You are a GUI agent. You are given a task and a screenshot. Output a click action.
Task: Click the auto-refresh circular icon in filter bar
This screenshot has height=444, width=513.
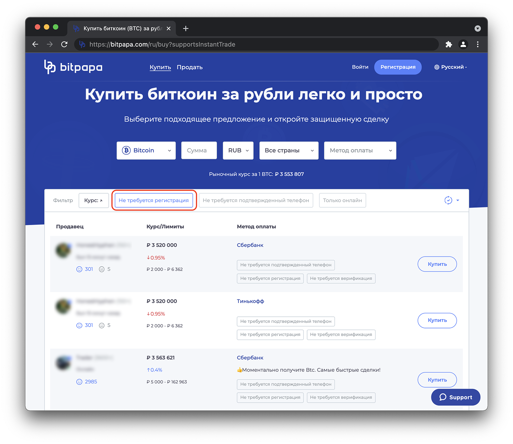point(448,200)
